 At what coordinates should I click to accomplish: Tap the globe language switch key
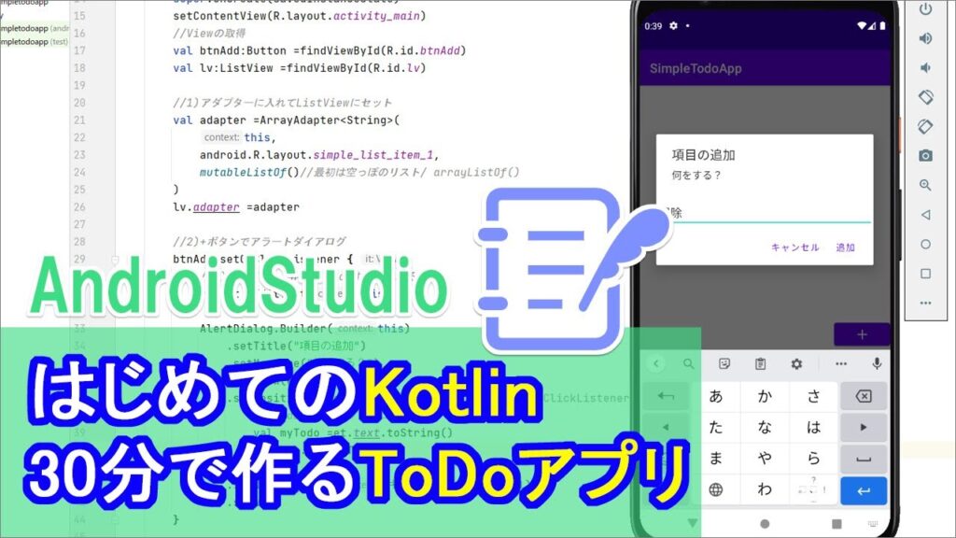(x=716, y=489)
